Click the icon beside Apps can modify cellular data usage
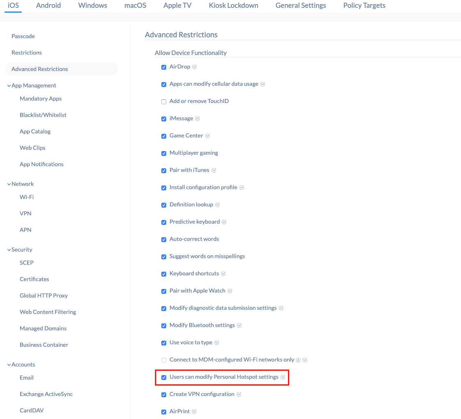461x419 pixels. coord(263,84)
